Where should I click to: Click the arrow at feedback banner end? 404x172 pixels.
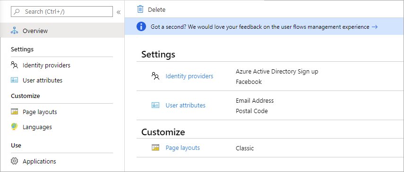[x=375, y=27]
